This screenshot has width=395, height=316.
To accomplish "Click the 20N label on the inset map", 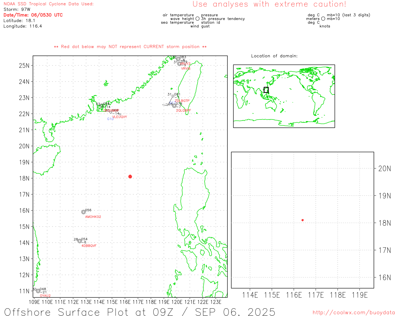I will click(385, 168).
